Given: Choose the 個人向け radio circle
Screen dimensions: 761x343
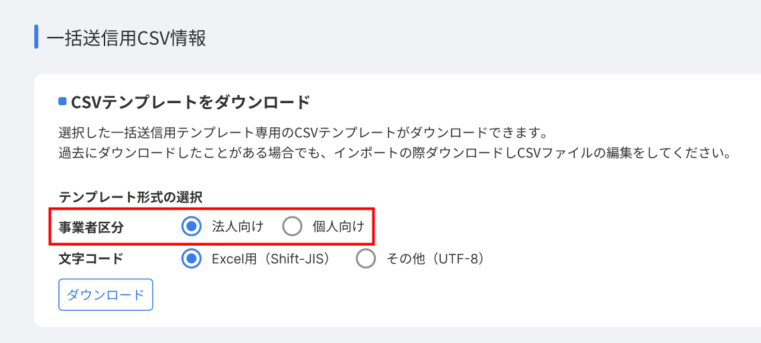Looking at the screenshot, I should pyautogui.click(x=292, y=227).
